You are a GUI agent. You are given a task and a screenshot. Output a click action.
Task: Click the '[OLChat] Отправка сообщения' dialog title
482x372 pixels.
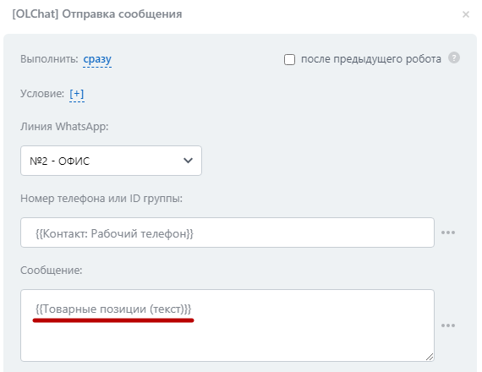pyautogui.click(x=97, y=14)
